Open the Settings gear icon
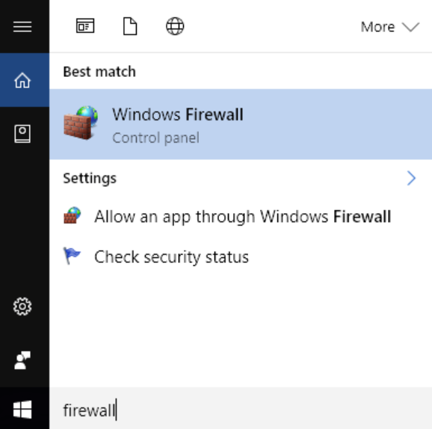 pos(22,306)
